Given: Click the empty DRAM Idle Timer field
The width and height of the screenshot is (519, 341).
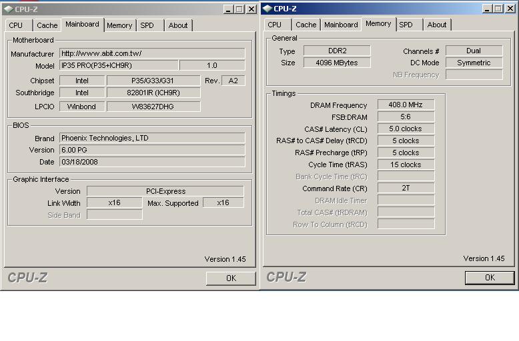Looking at the screenshot, I should tap(406, 200).
